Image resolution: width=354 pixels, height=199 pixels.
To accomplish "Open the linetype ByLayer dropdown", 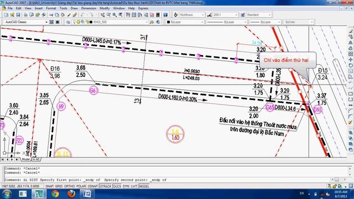I will (245, 22).
